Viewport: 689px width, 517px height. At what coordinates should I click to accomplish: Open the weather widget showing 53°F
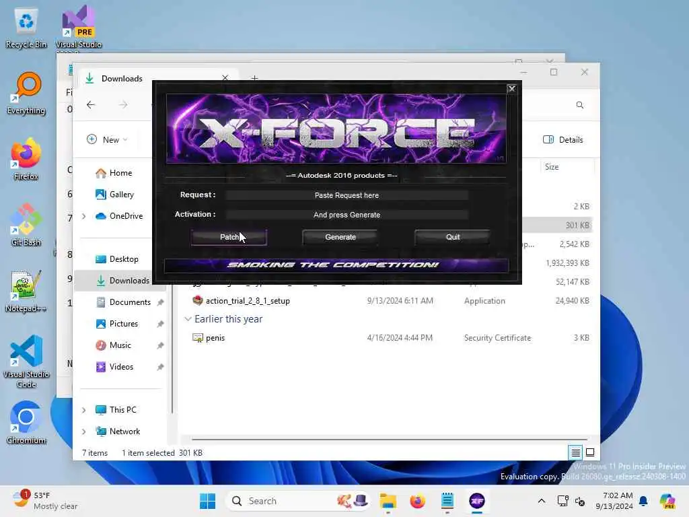(x=45, y=501)
